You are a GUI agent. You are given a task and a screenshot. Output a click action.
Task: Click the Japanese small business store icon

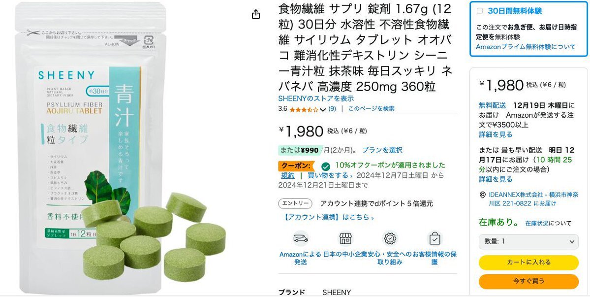tap(345, 238)
